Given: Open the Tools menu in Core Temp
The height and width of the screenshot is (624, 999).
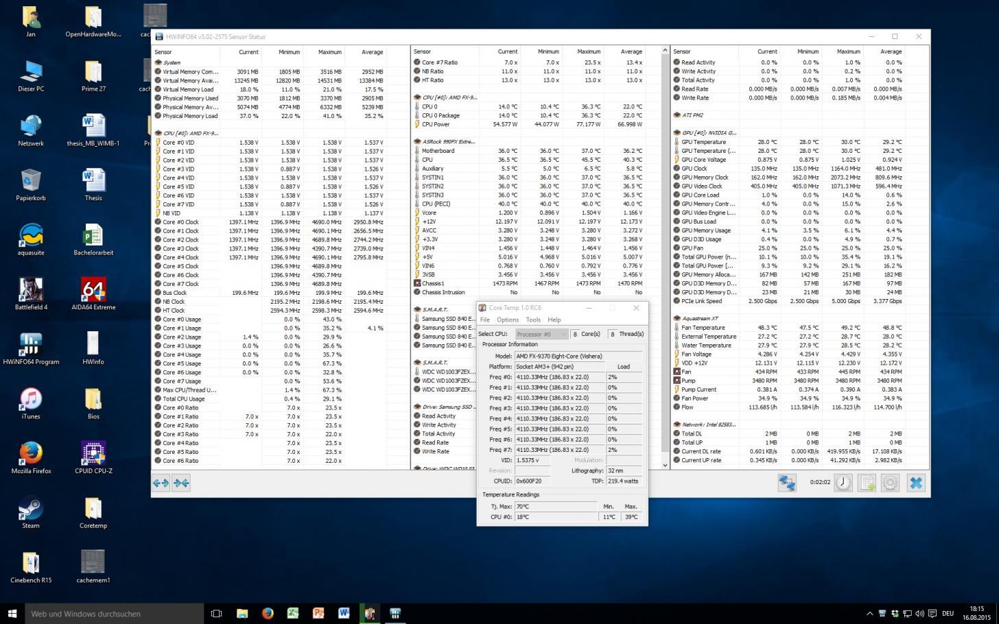Looking at the screenshot, I should coord(533,320).
